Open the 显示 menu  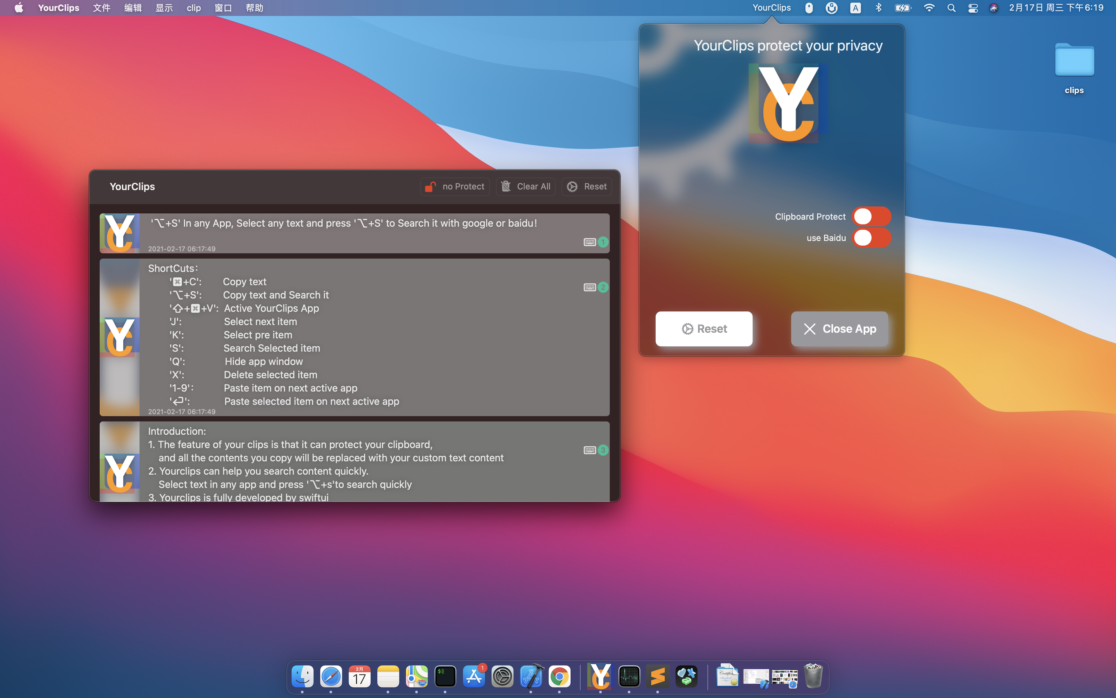(x=164, y=8)
